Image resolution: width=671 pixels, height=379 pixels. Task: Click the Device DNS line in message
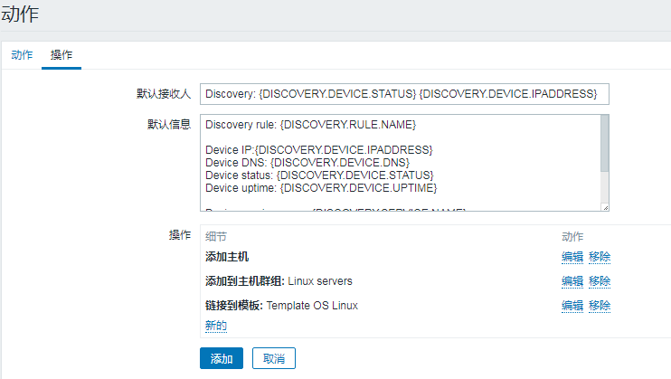307,163
